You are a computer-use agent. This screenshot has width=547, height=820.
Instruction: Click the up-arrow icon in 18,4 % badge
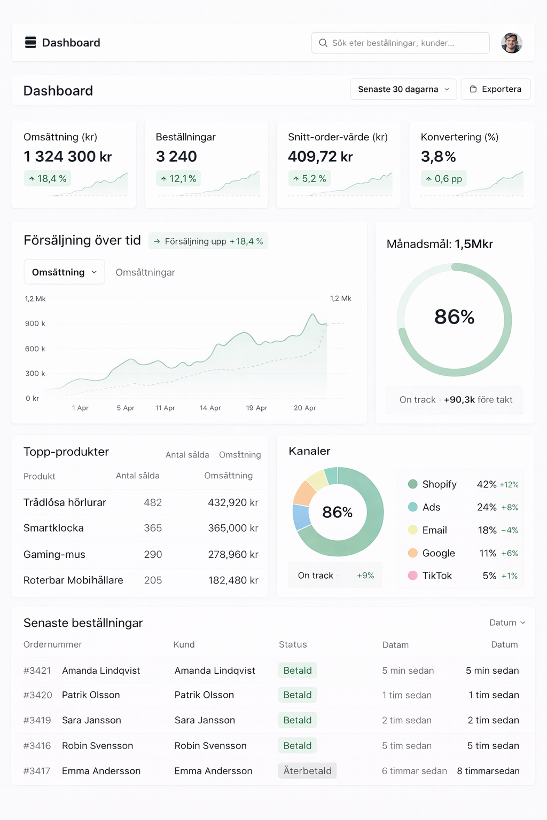coord(32,179)
